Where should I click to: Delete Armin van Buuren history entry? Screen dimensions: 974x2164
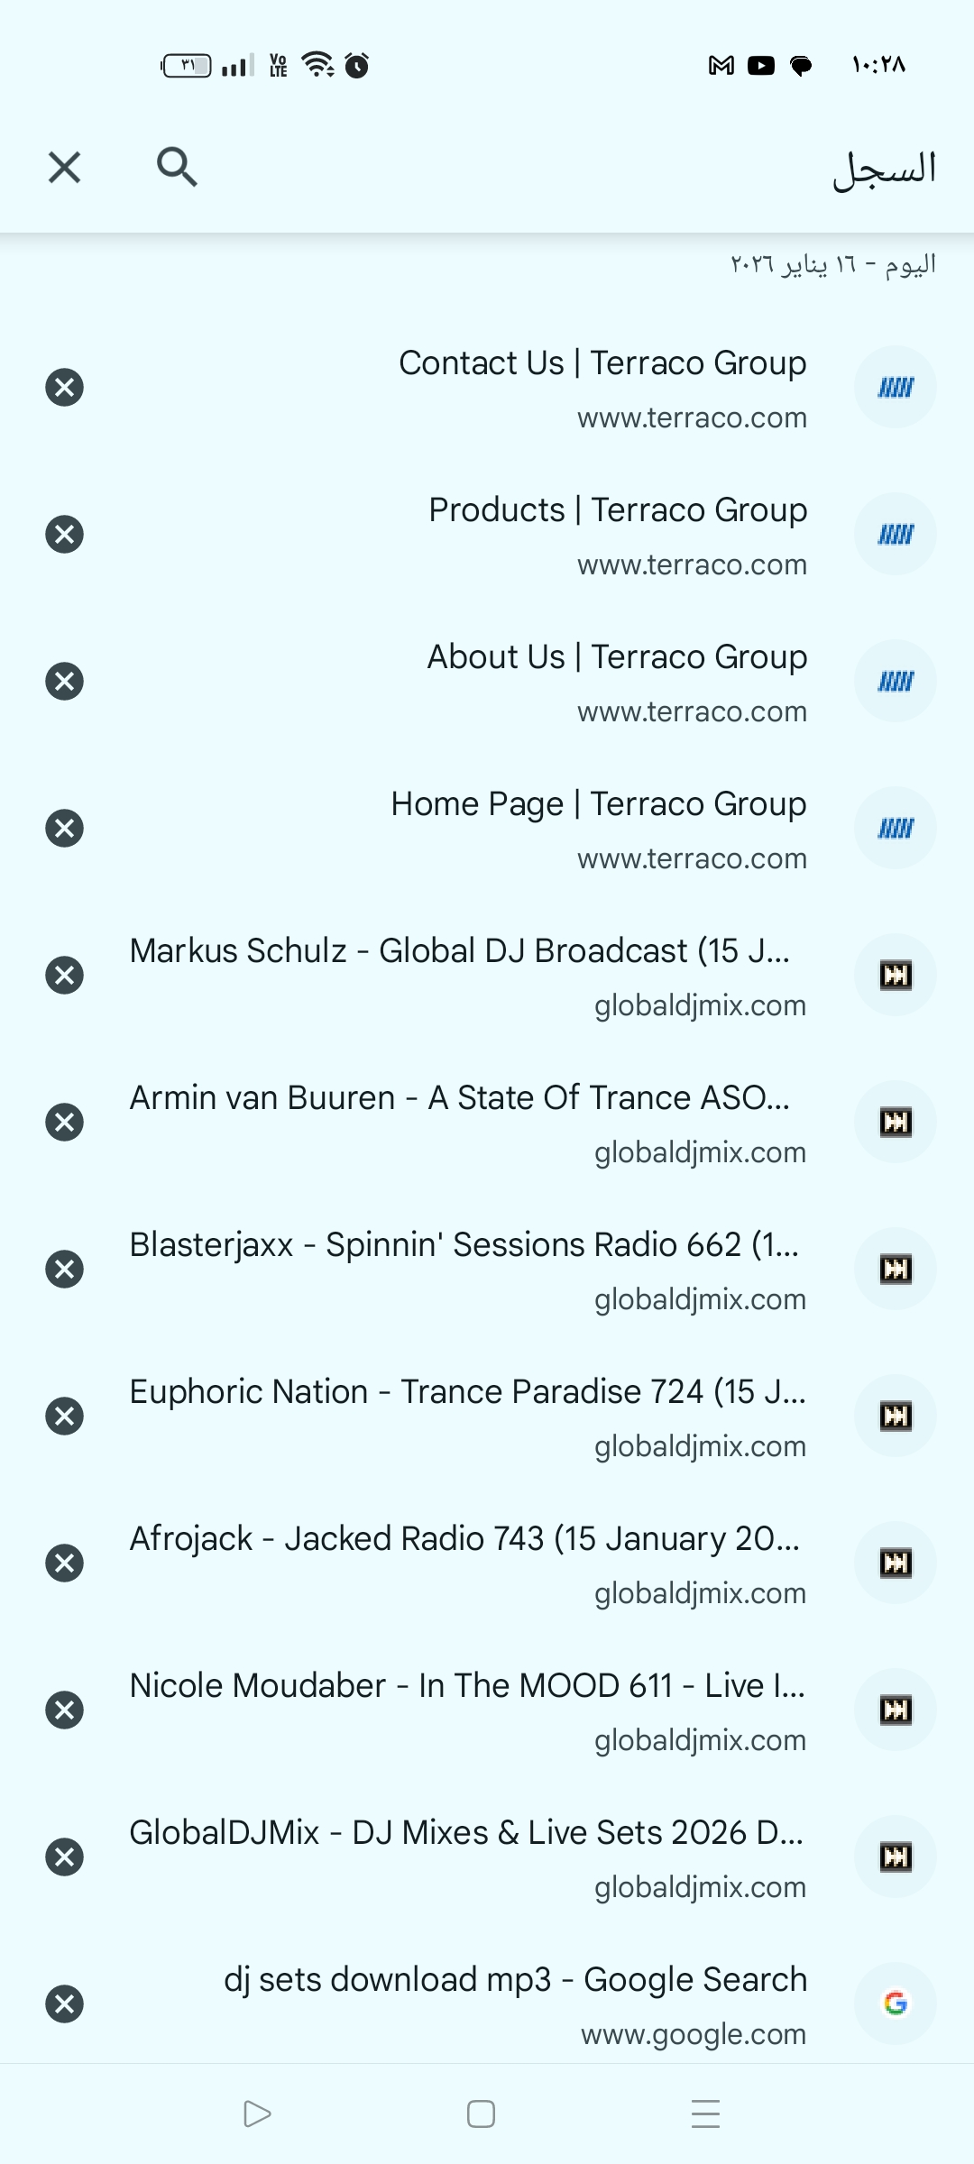(64, 1123)
